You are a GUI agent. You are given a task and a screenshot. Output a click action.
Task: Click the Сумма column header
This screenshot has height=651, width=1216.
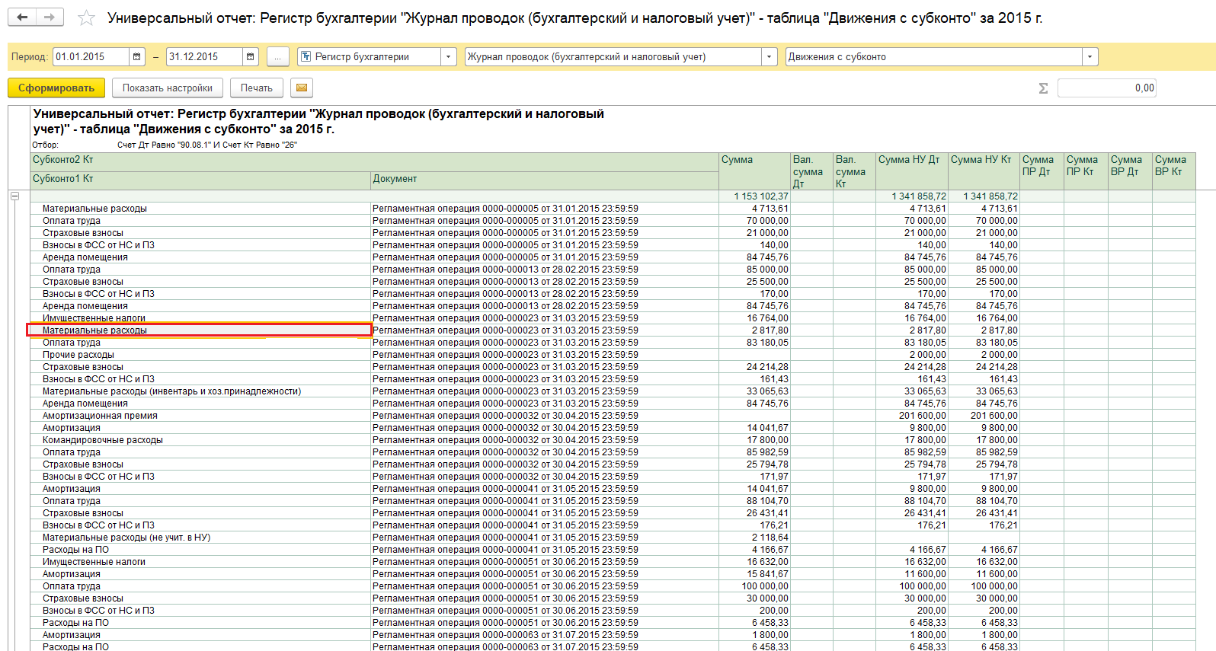coord(754,171)
